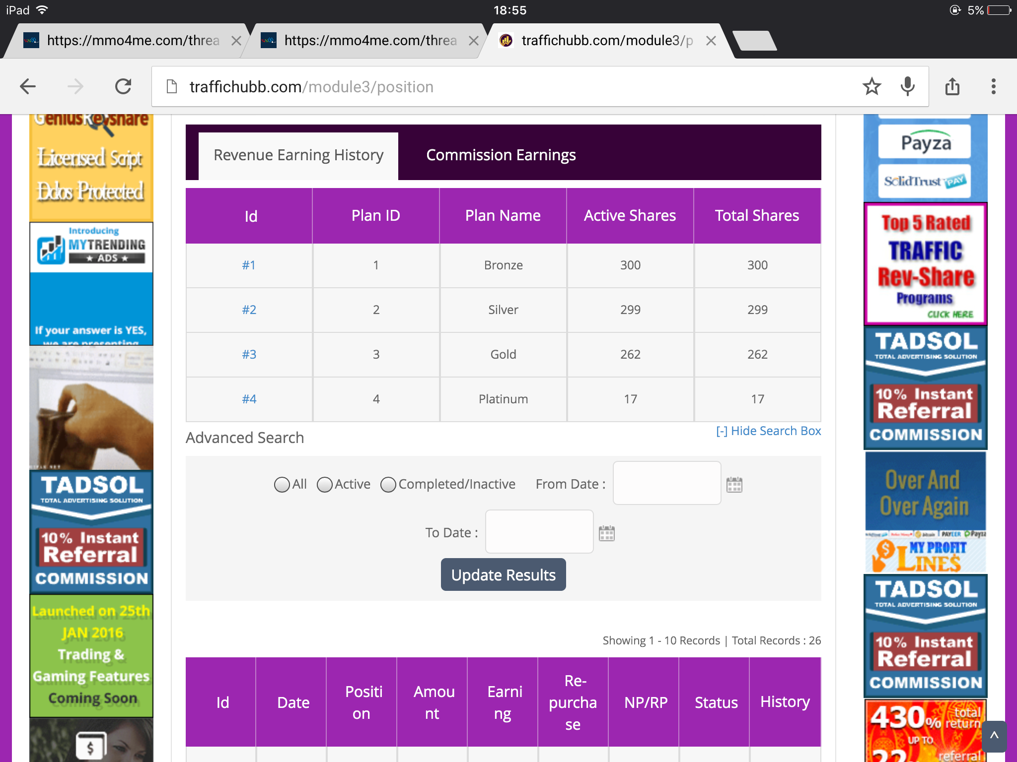The image size is (1017, 762).
Task: Click the From Date input field
Action: [x=666, y=483]
